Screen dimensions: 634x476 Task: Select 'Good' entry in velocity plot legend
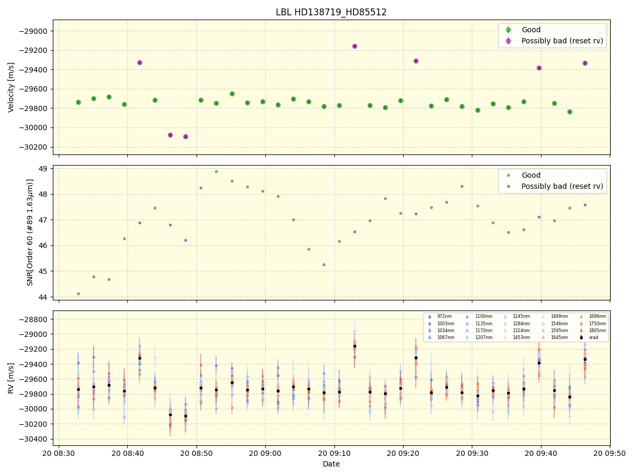(531, 30)
